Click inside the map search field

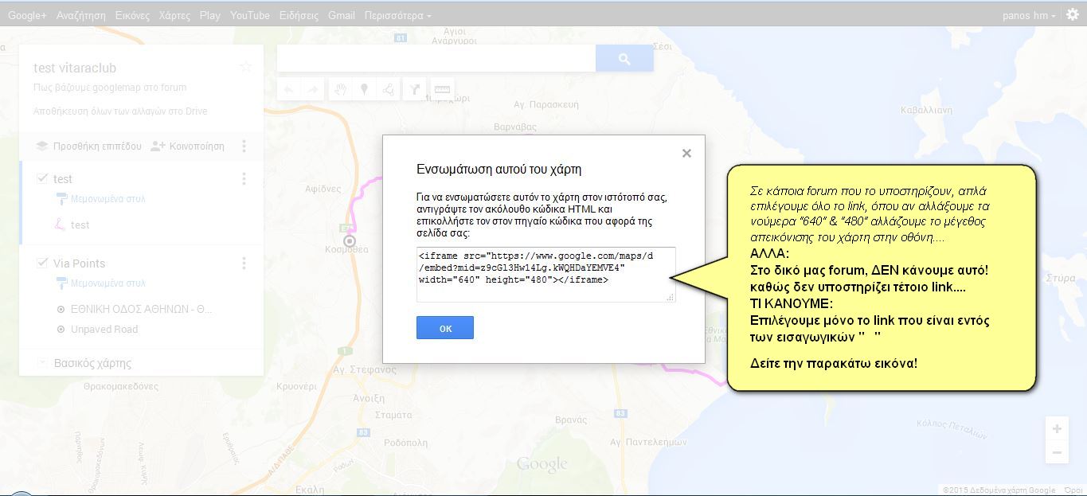(x=436, y=58)
